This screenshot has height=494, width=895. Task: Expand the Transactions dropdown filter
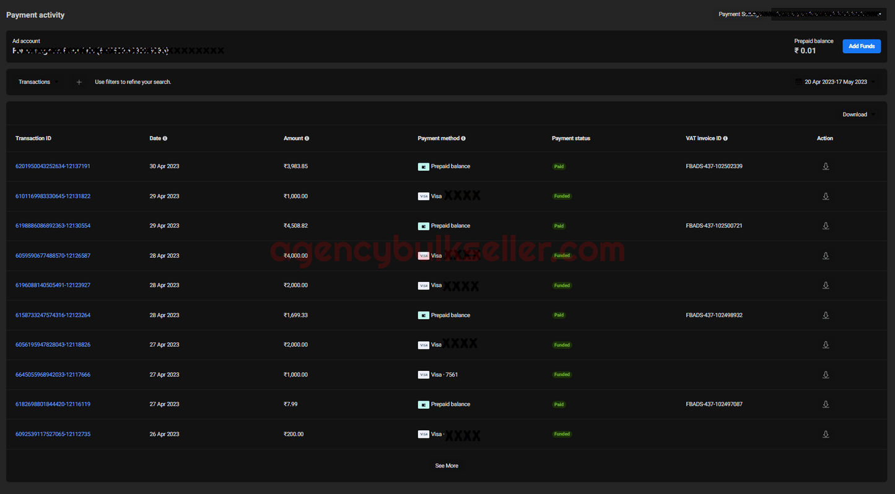tap(38, 82)
